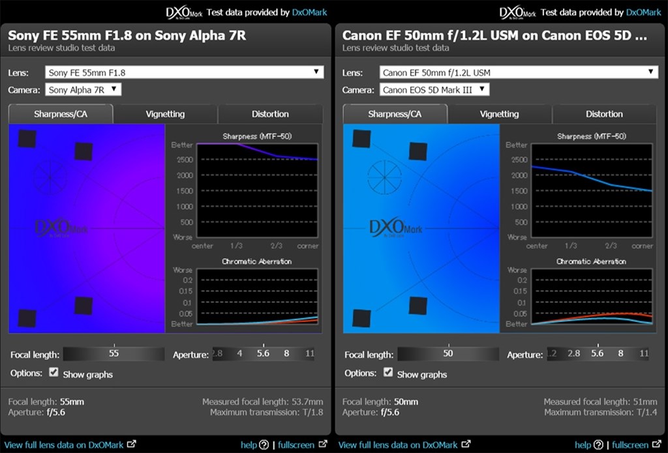Screen dimensions: 668x453
Task: View full lens data on DxOMark for Canon
Action: [x=398, y=445]
